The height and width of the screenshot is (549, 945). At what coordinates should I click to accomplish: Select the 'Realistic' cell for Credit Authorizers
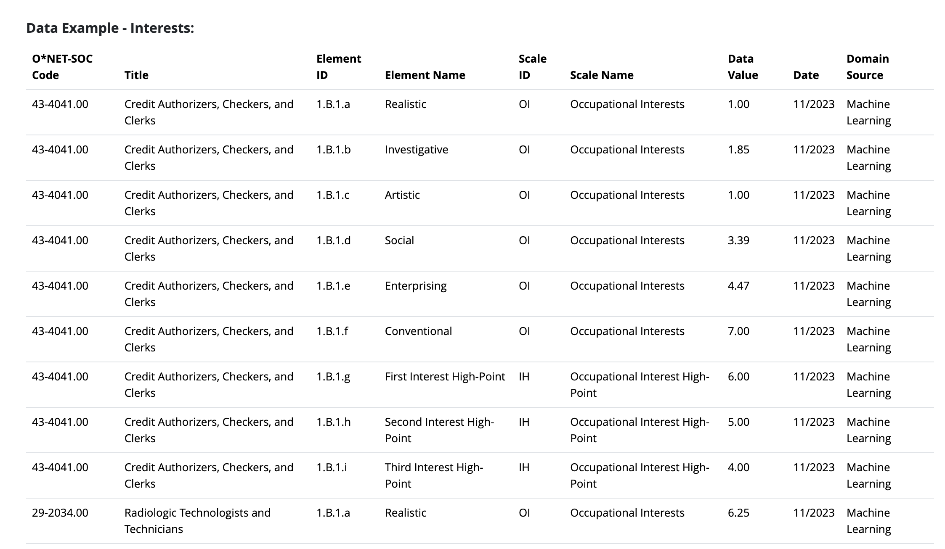(405, 104)
